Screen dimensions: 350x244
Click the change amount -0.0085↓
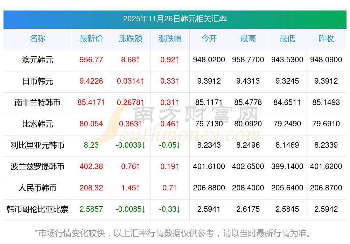point(130,209)
